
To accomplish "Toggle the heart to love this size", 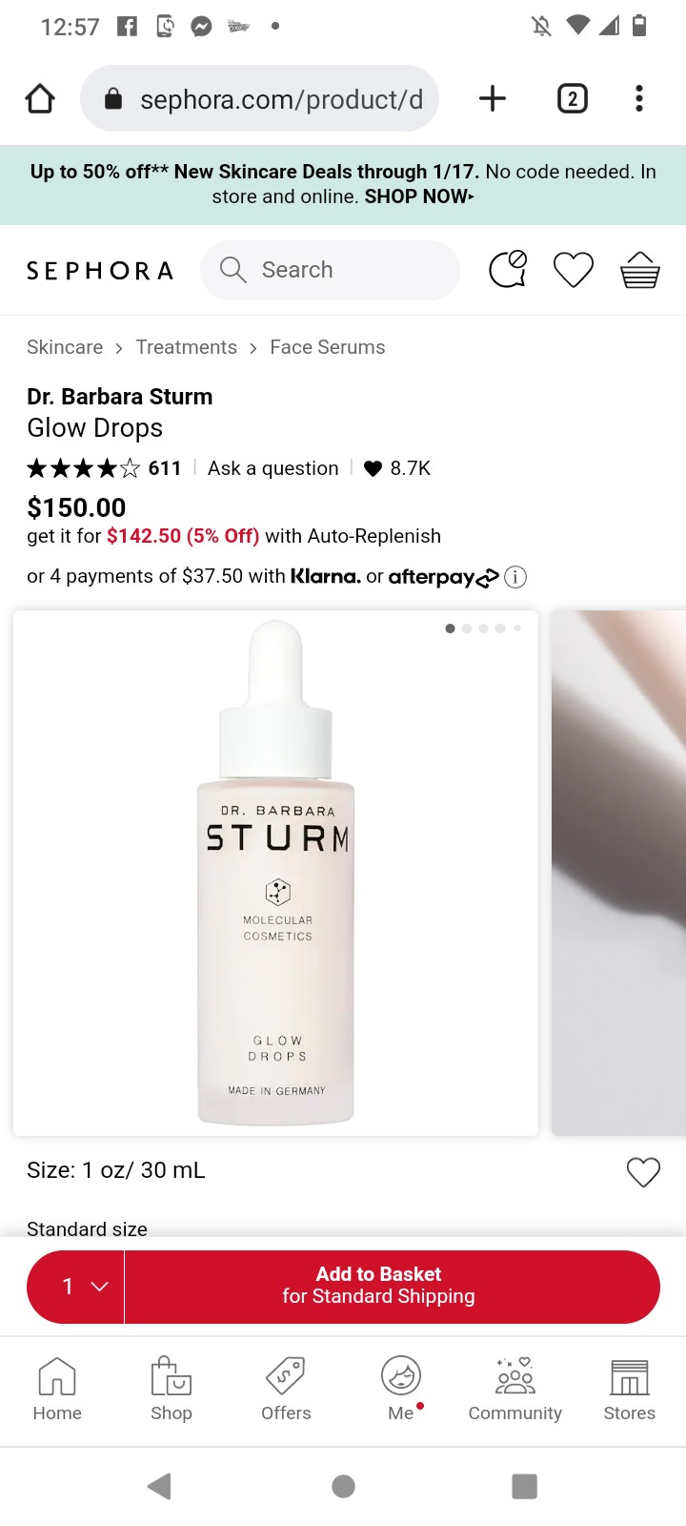I will click(x=643, y=1172).
